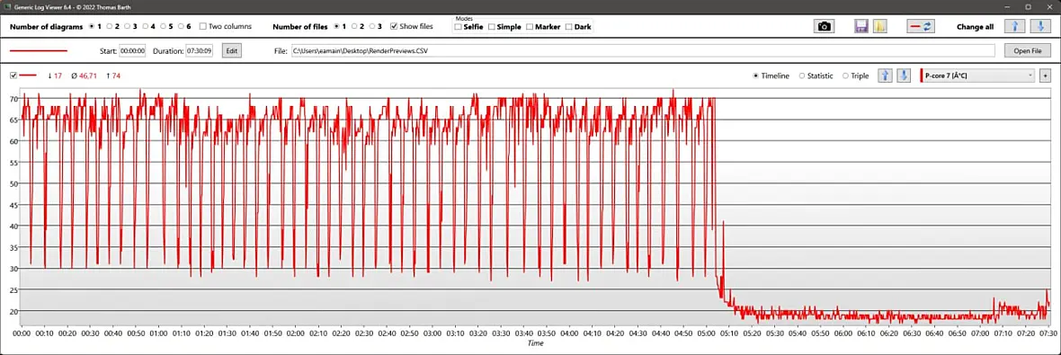1061x355 pixels.
Task: Open the P-core 7 sensor dropdown
Action: pyautogui.click(x=977, y=75)
